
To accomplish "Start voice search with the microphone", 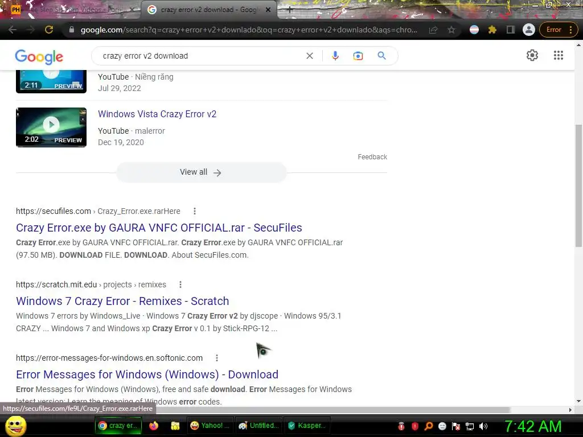I will tap(335, 56).
